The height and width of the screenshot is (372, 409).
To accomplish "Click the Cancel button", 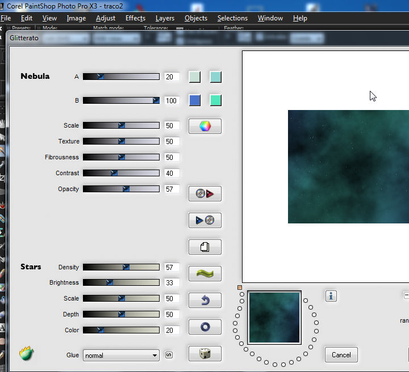I will 341,355.
